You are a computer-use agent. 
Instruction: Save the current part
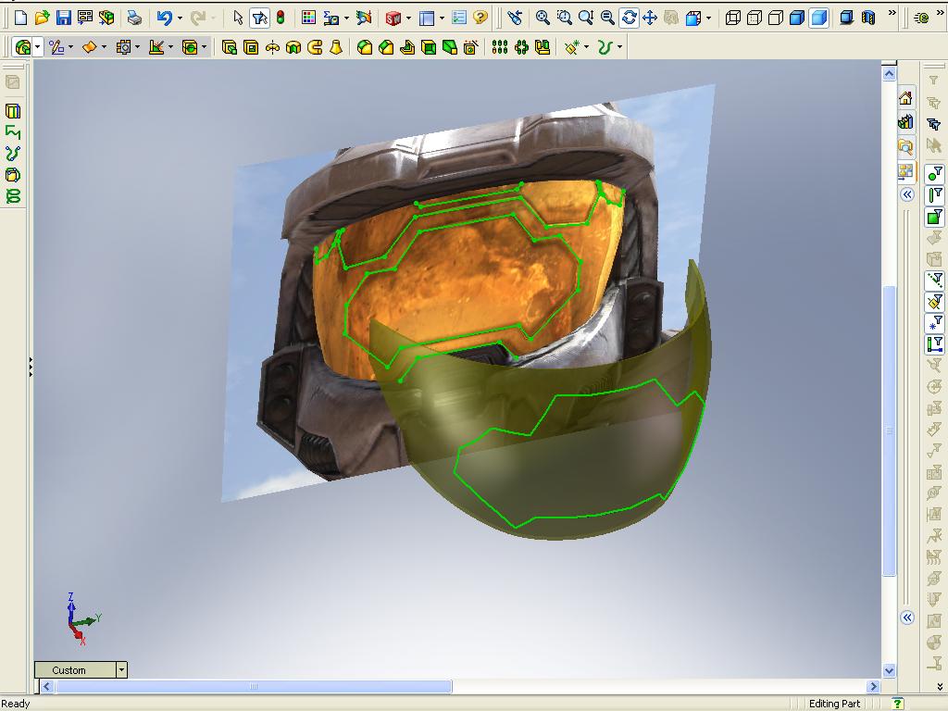(x=63, y=18)
